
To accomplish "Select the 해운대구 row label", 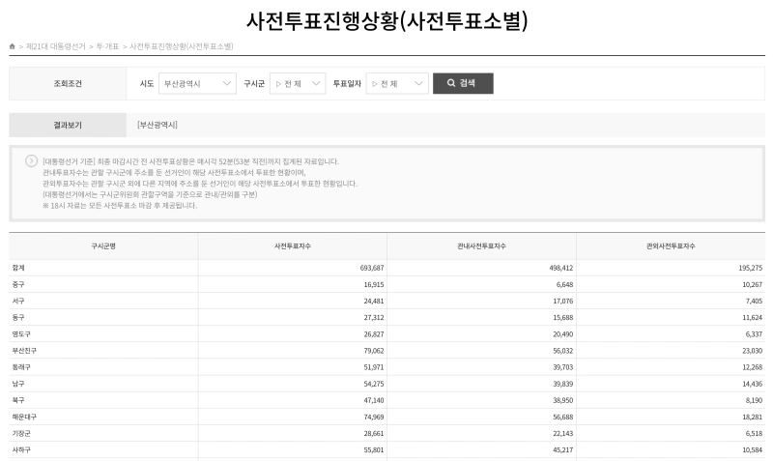I will [24, 417].
